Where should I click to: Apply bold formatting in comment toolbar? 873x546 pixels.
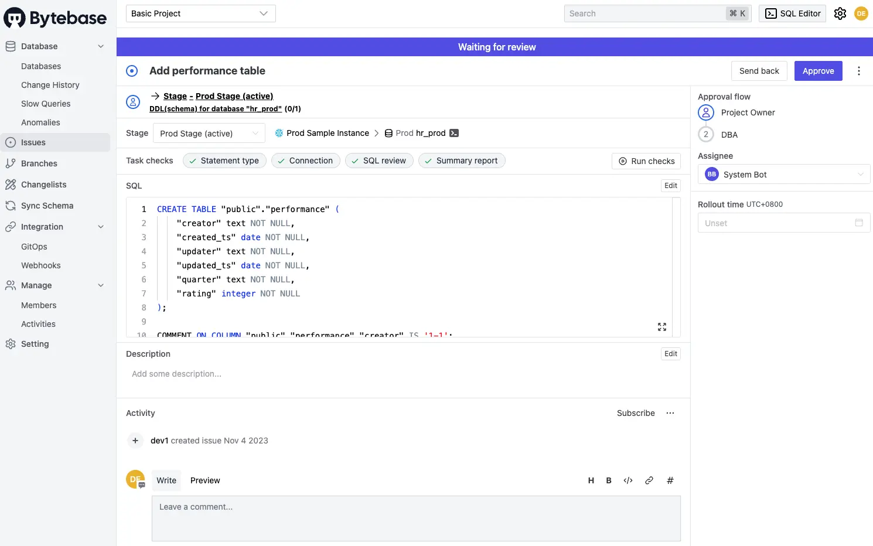[609, 480]
